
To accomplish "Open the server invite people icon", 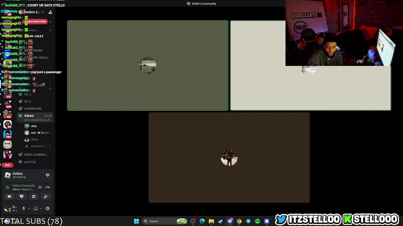I will pos(50,12).
